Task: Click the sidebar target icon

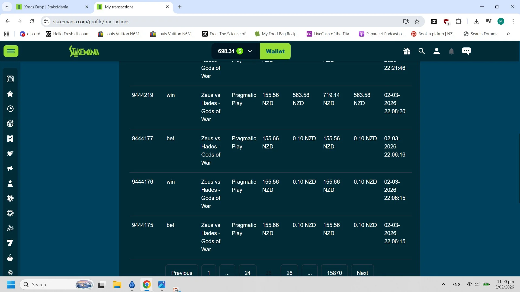Action: click(x=10, y=124)
